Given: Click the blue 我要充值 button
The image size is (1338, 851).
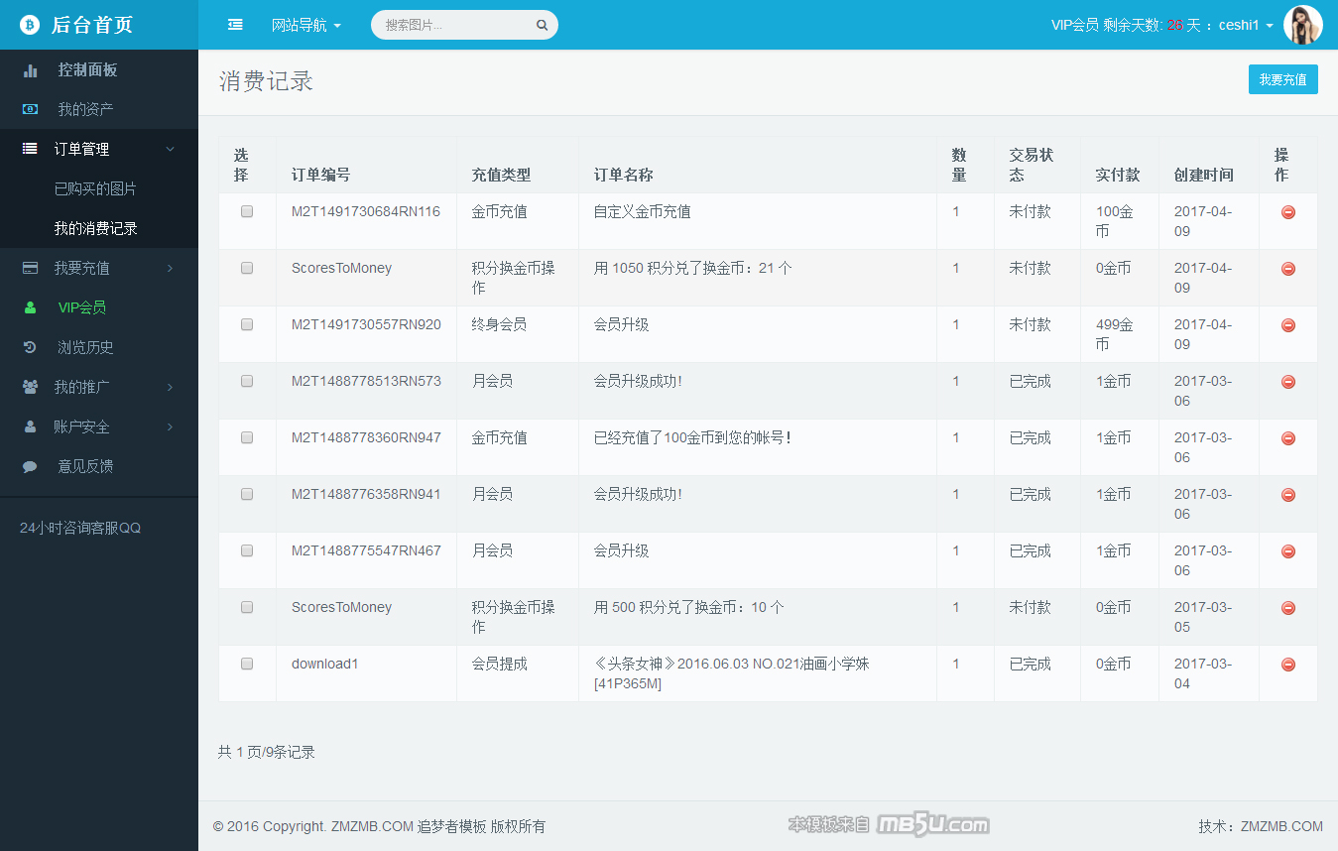Looking at the screenshot, I should point(1282,79).
